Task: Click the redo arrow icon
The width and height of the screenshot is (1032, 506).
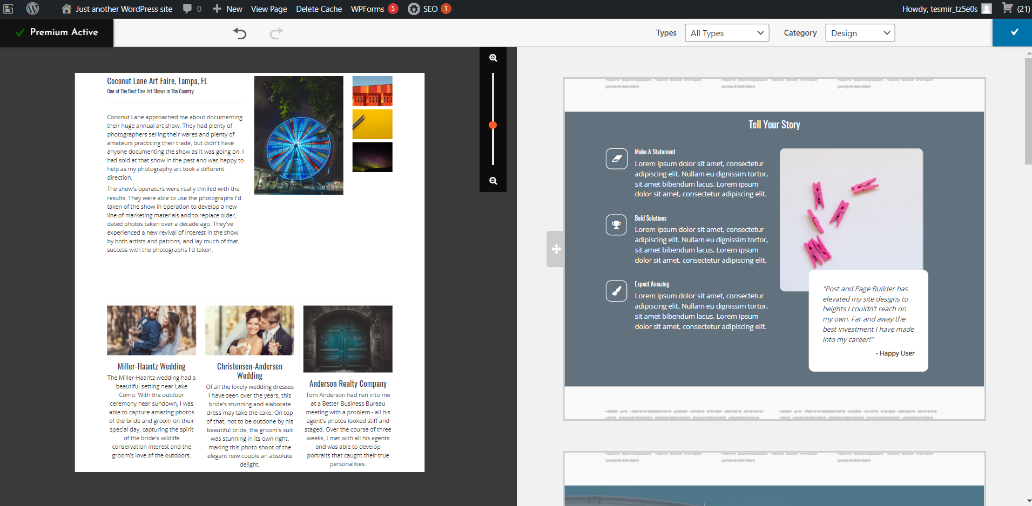Action: click(x=276, y=33)
